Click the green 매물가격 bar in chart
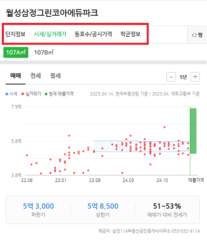 (193, 131)
